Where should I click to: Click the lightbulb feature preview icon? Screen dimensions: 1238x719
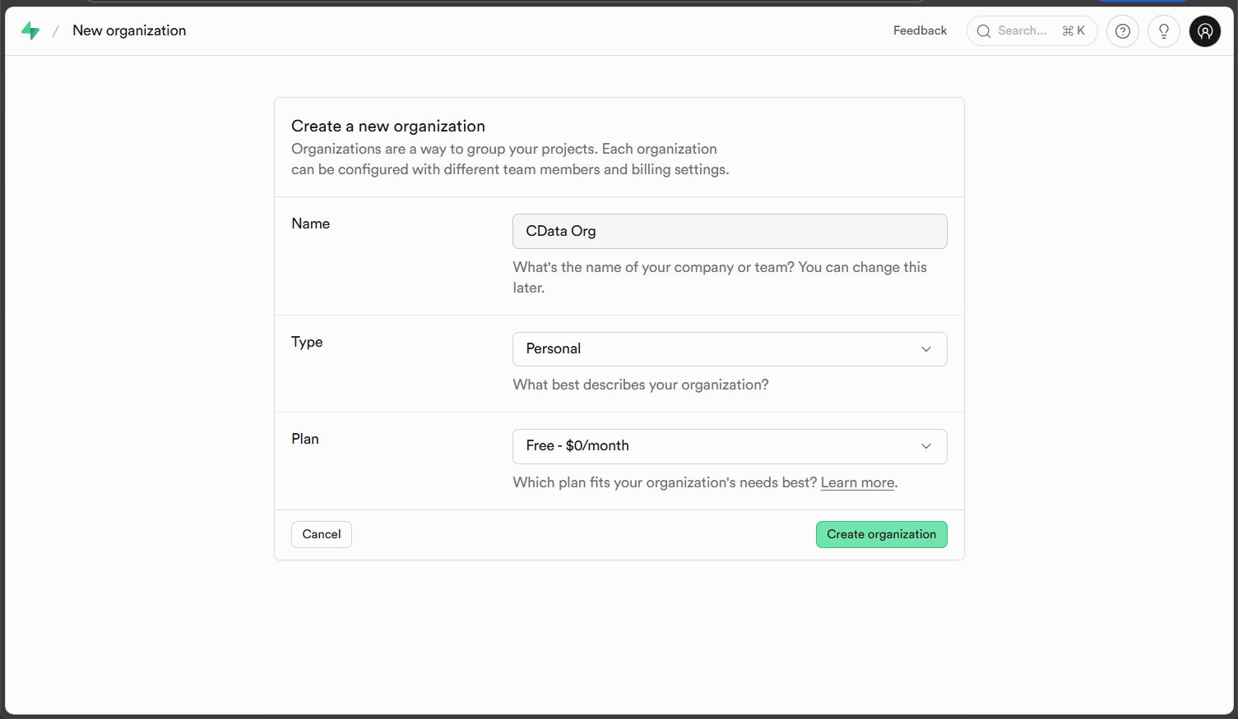tap(1163, 31)
